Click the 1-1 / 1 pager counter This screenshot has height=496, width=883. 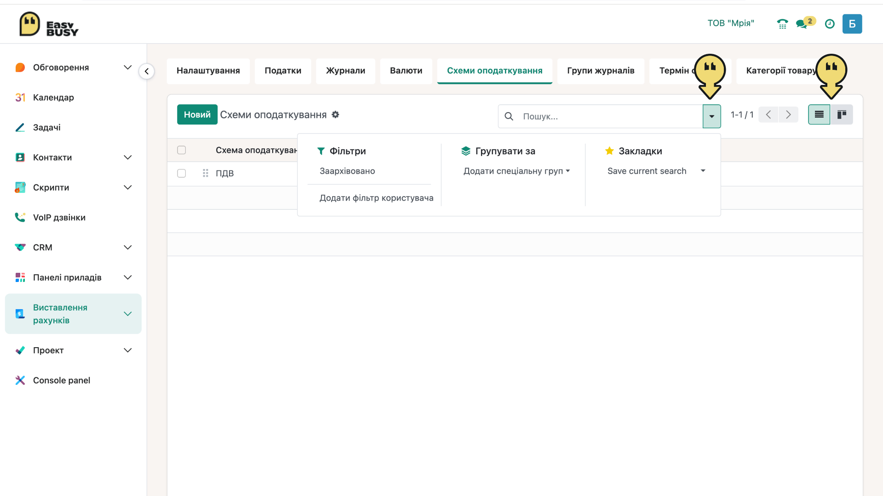click(x=742, y=114)
